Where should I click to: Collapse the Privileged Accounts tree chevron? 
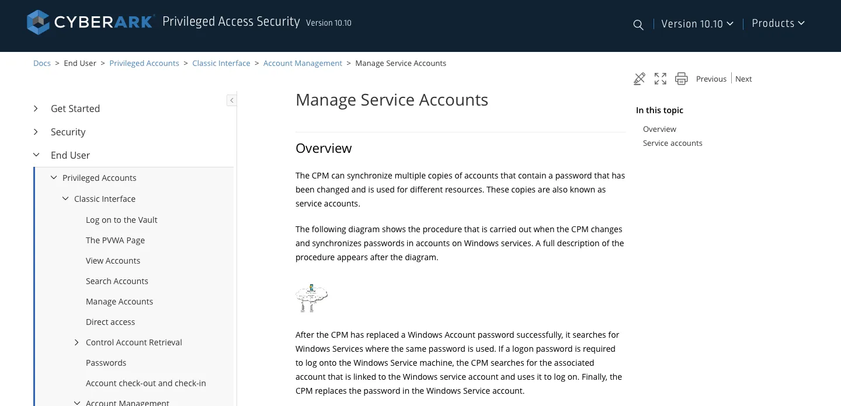click(54, 178)
